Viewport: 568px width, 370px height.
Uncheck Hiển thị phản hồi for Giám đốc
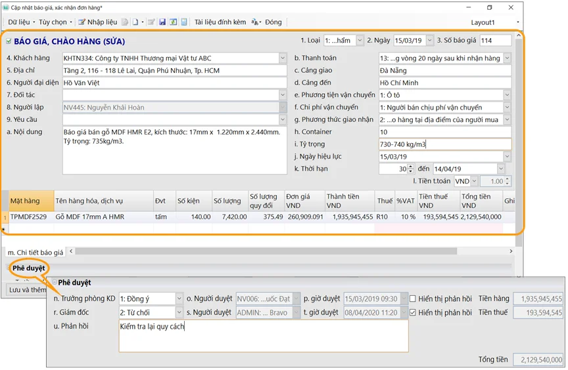pos(412,313)
